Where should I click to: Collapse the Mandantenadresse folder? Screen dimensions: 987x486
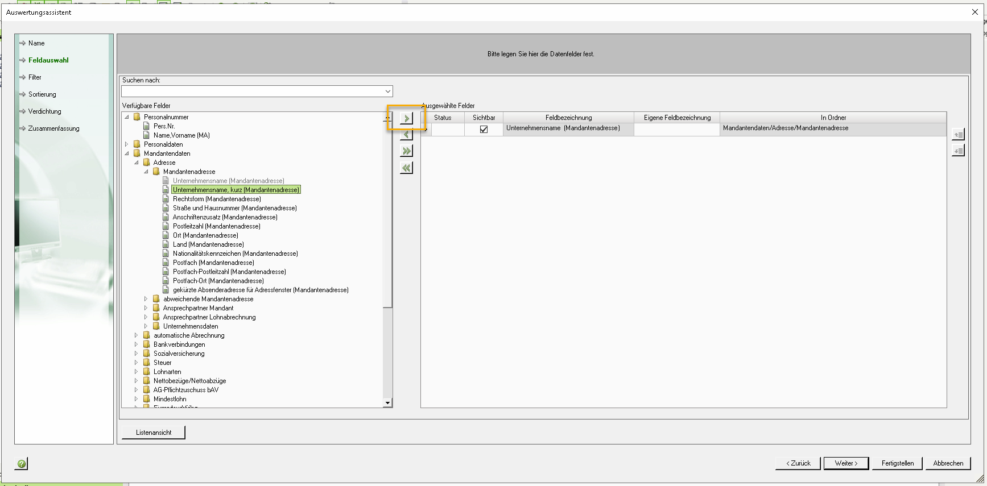tap(146, 172)
